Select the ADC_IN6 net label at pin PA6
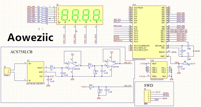201x107 pixels. tap(117, 20)
